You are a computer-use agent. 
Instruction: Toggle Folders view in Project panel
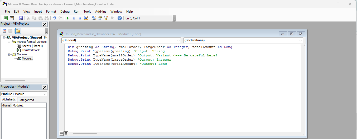point(18,31)
